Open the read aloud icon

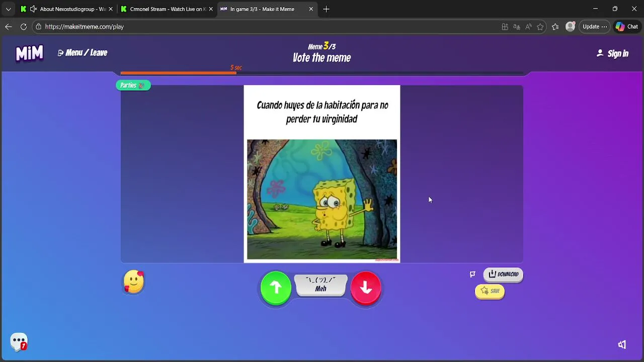[528, 27]
